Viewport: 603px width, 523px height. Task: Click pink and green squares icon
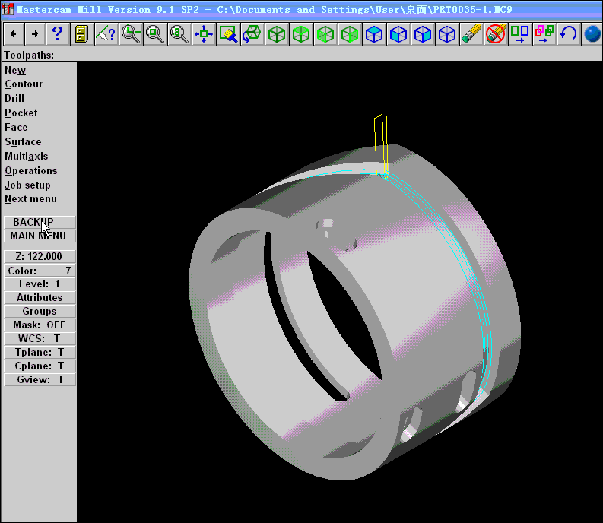(x=544, y=34)
